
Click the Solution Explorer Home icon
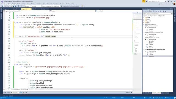pos(148,11)
